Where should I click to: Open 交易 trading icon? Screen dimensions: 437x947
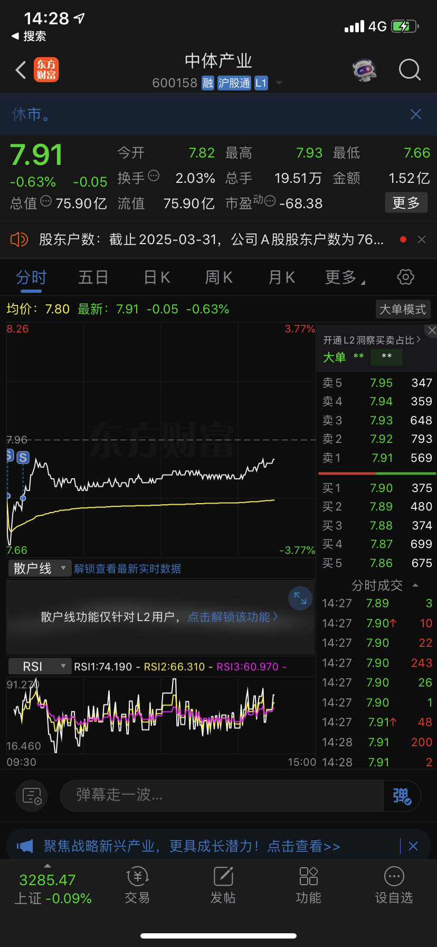click(x=137, y=886)
